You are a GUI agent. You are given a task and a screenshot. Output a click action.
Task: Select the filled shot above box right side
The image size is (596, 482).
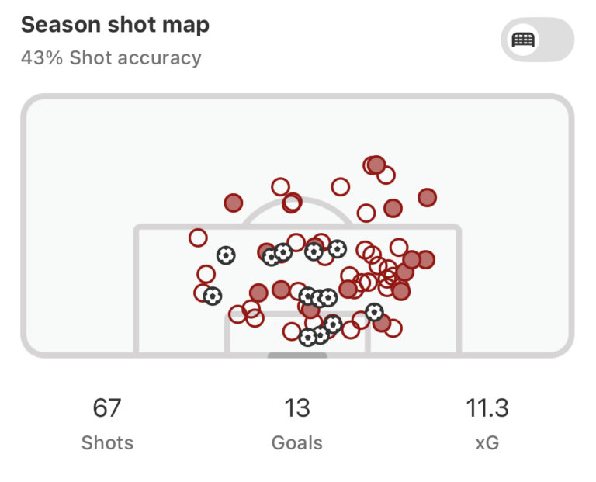coord(393,208)
